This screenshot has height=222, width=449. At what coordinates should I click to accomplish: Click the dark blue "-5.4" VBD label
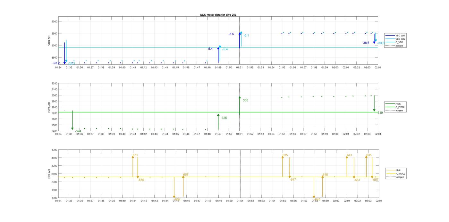pos(210,49)
